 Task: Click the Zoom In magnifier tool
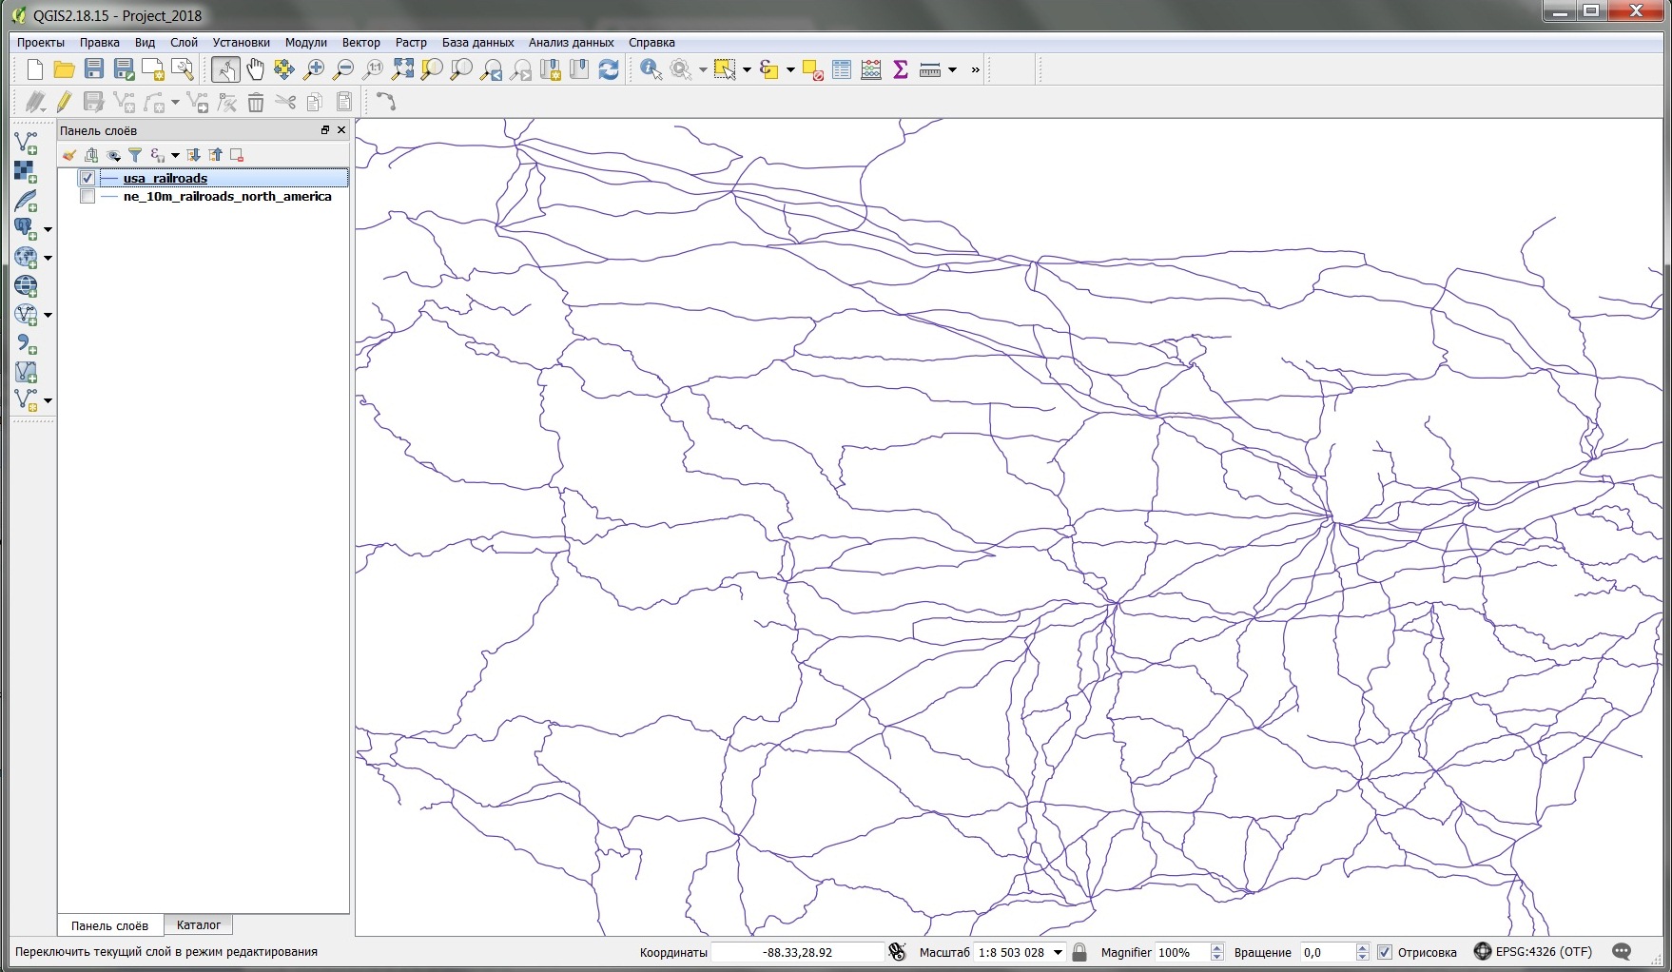coord(313,69)
